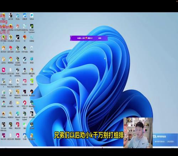Click the streamer webcam overlay
The height and width of the screenshot is (156, 178).
click(138, 133)
